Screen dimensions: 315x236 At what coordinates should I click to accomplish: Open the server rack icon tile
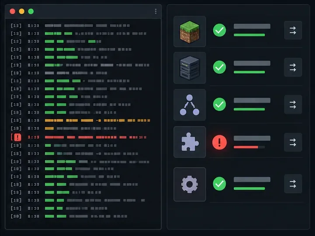(x=190, y=68)
